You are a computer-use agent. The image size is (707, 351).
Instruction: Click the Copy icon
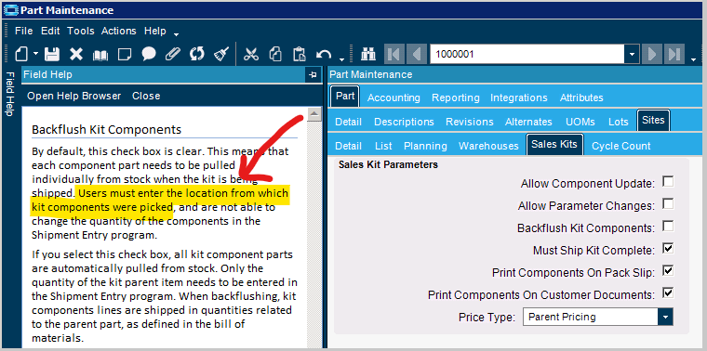click(275, 55)
